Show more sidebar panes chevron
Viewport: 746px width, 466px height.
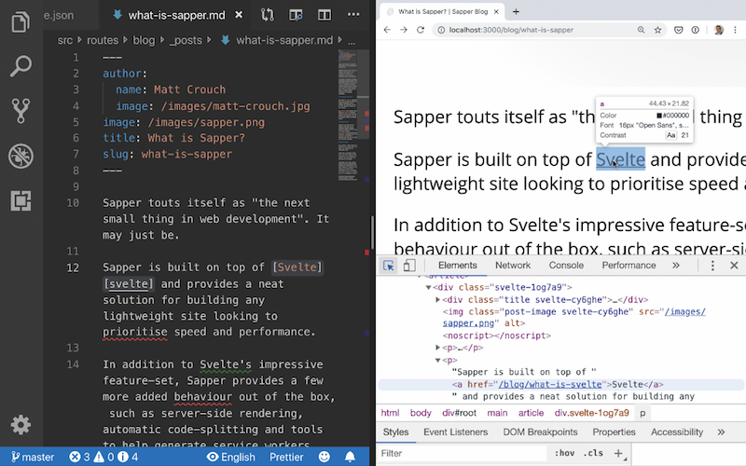tap(721, 432)
